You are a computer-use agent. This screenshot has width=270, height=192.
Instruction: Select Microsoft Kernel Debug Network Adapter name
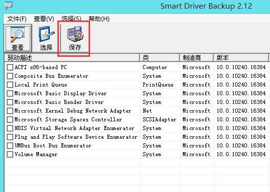coord(73,111)
